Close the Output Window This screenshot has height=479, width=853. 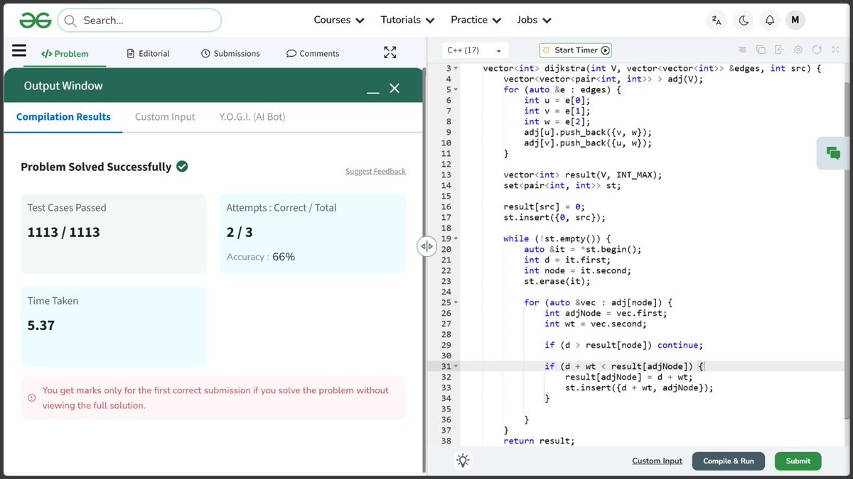coord(395,88)
